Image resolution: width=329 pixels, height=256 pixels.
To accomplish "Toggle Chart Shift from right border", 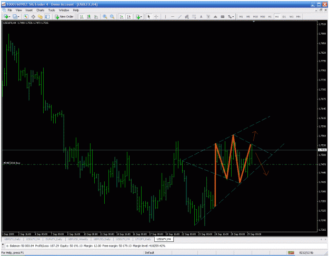I will [128, 16].
